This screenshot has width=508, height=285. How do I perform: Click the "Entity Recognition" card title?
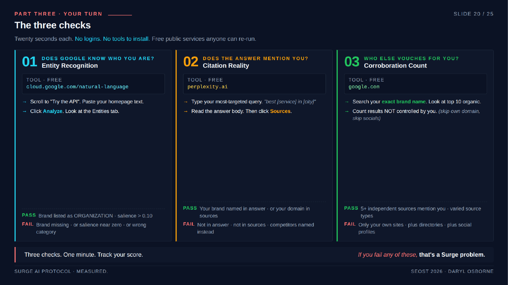pos(70,66)
